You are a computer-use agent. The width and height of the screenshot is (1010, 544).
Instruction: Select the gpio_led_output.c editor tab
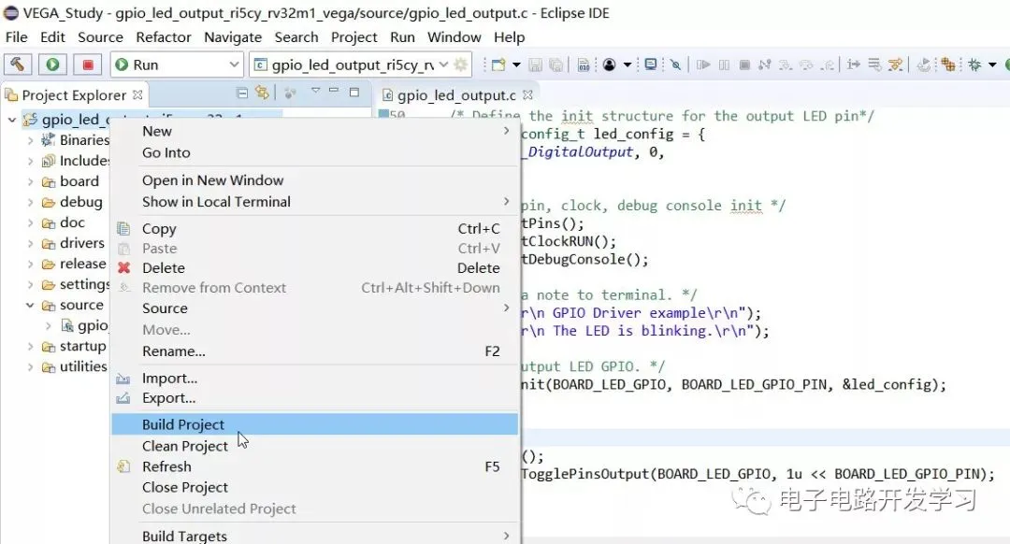coord(456,95)
